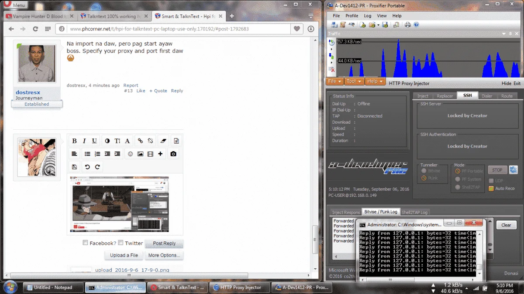
Task: Open Opera Menu button
Action: click(15, 5)
